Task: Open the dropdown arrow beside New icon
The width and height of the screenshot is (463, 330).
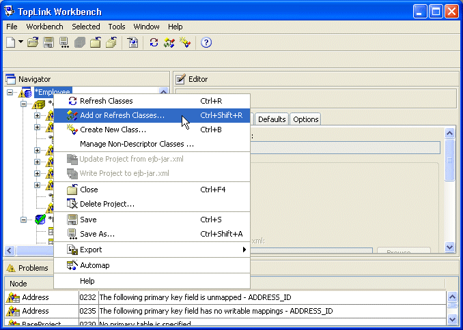Action: [20, 42]
